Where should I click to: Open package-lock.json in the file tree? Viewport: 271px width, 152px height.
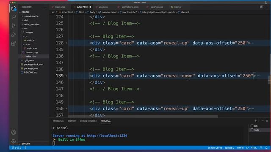coord(34,65)
